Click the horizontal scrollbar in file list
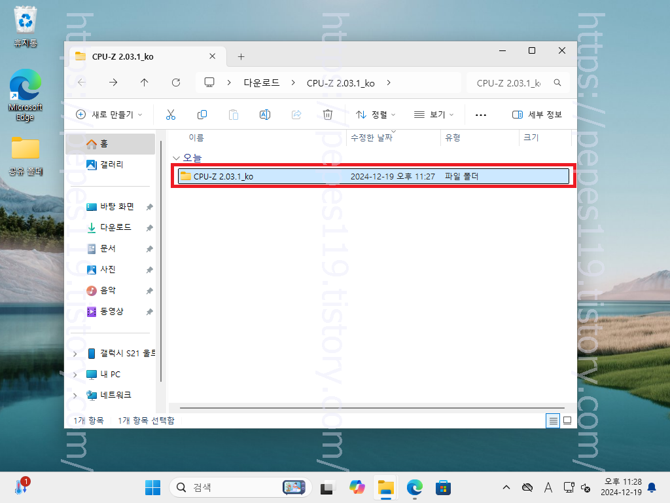Viewport: 670px width, 503px height. click(372, 407)
